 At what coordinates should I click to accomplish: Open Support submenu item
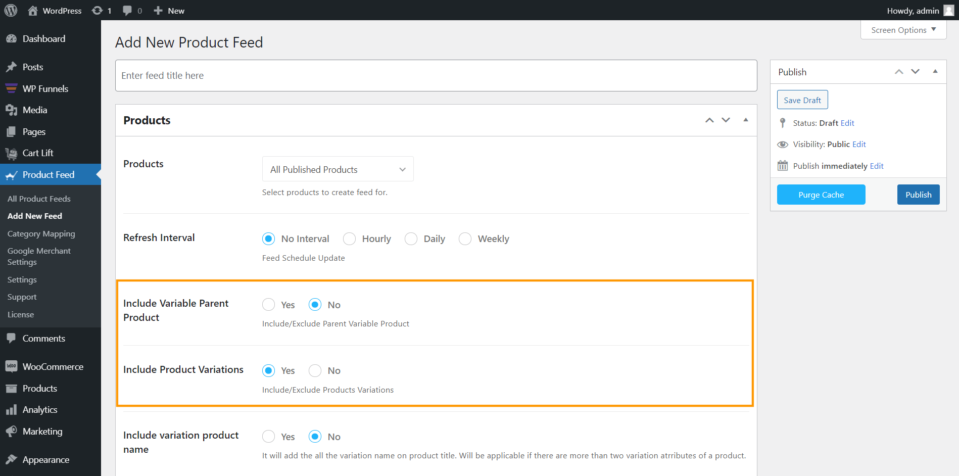22,297
